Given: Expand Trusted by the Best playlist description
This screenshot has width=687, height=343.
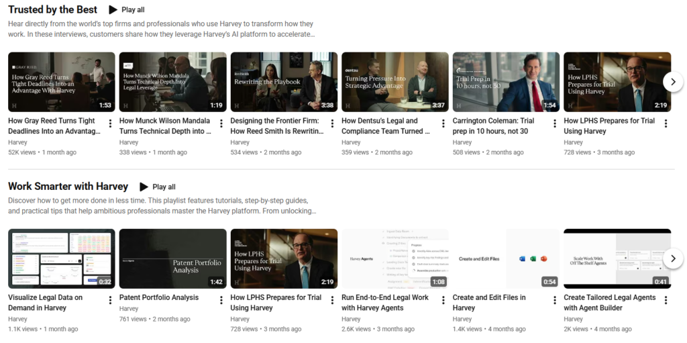Looking at the screenshot, I should coord(161,29).
